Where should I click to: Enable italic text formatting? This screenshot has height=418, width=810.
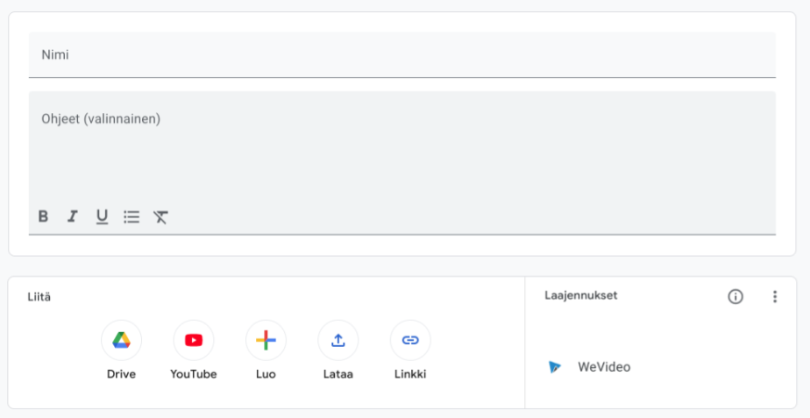pyautogui.click(x=73, y=216)
